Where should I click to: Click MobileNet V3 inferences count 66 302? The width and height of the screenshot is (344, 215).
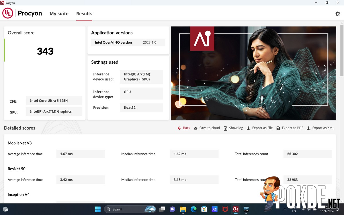[x=308, y=154]
